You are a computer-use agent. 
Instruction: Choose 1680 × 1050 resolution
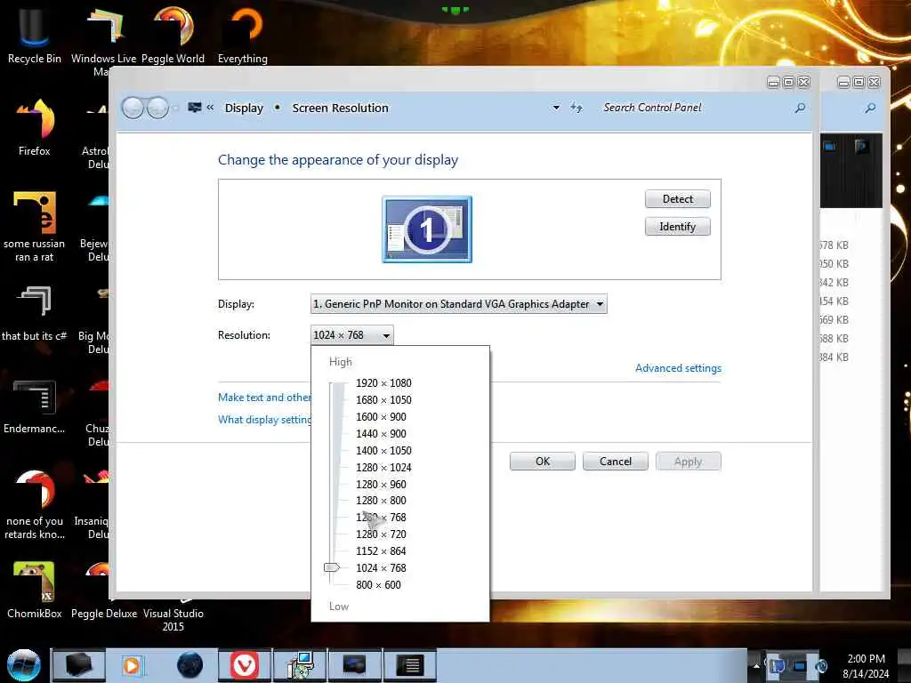[383, 400]
